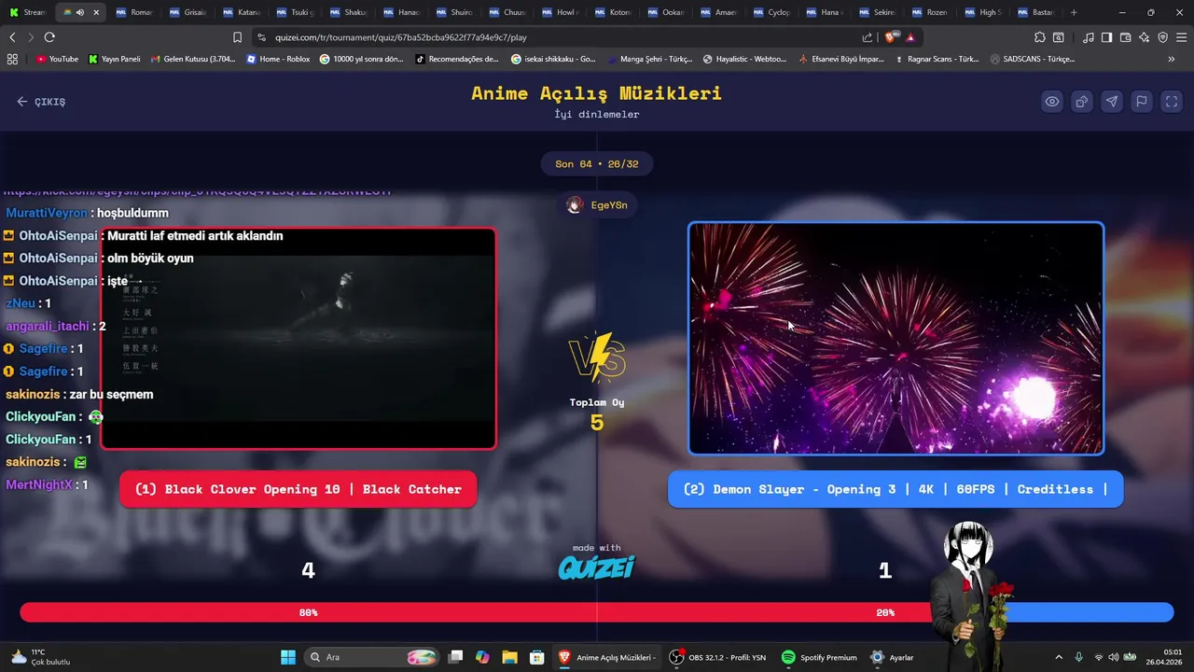Vote for Black Clover Opening 10

pyautogui.click(x=298, y=489)
